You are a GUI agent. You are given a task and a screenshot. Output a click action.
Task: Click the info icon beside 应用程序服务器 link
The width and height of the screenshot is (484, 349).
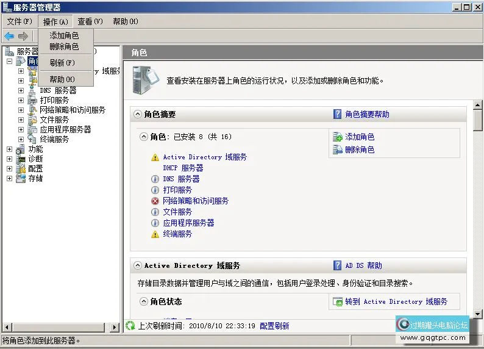pyautogui.click(x=155, y=223)
